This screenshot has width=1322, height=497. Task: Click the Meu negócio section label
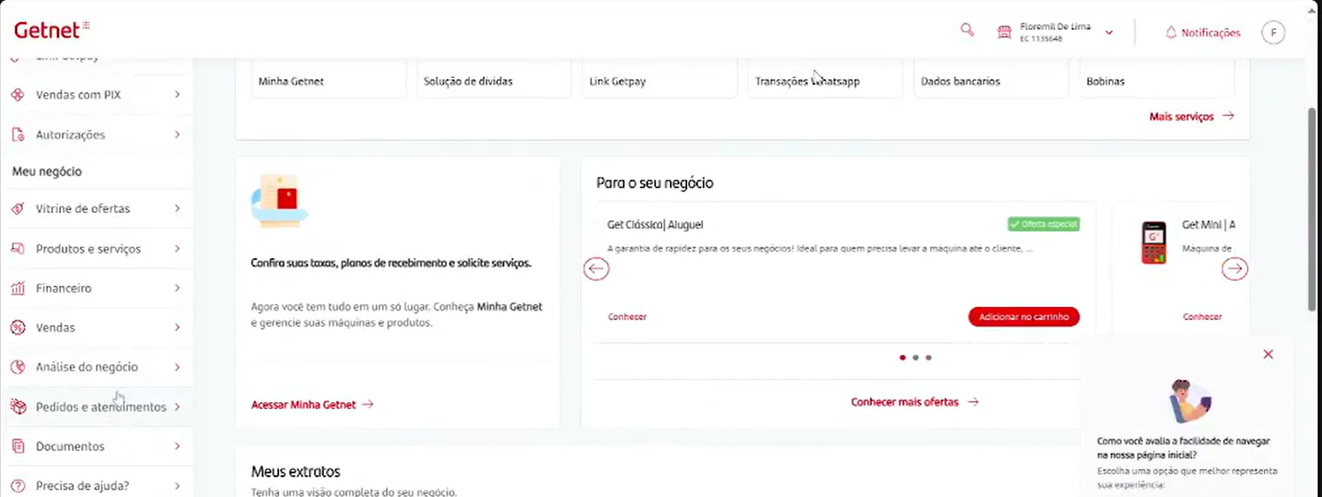47,172
